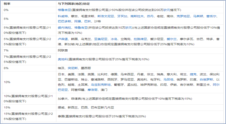The width and height of the screenshot is (226, 124).
Task: Follow the 塞舌尔 link
Action: tap(211, 16)
